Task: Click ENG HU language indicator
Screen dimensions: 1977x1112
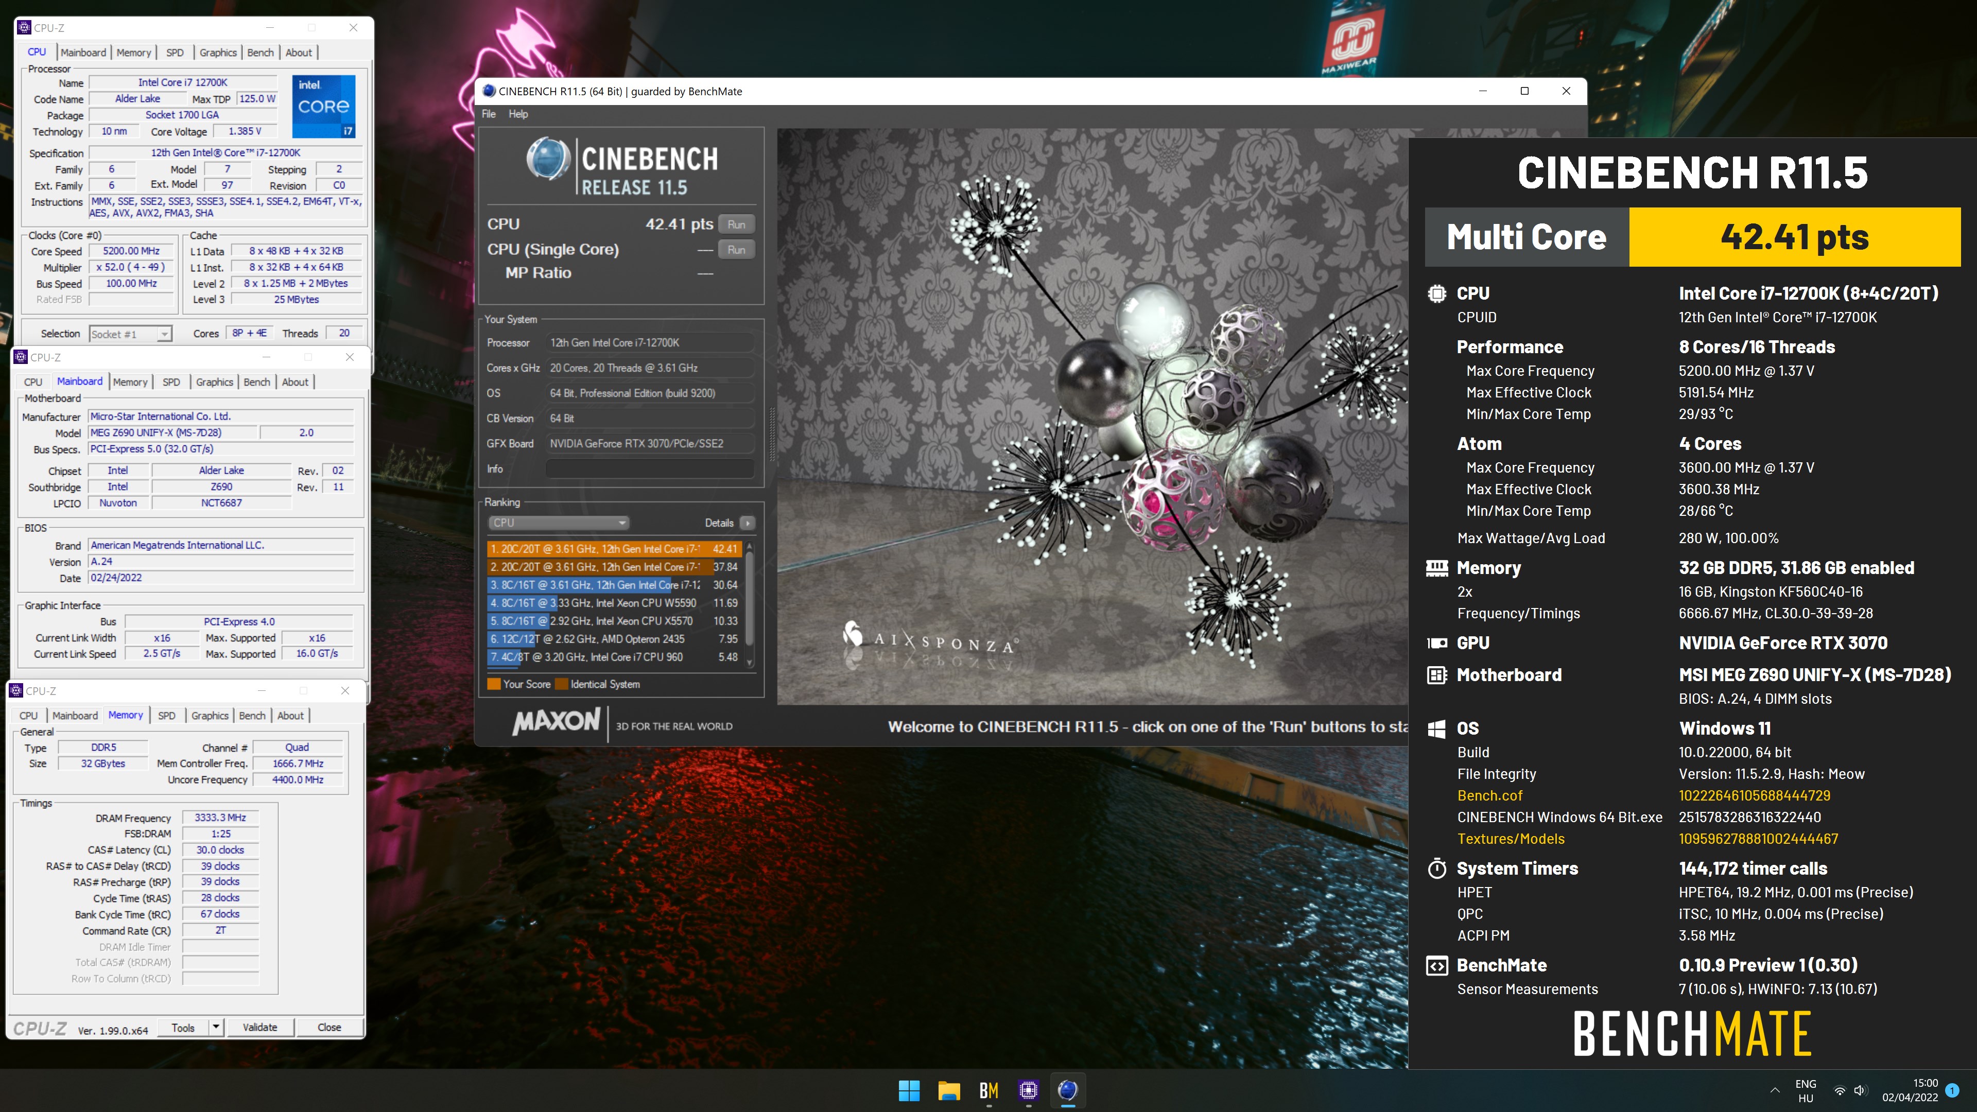Action: point(1806,1090)
